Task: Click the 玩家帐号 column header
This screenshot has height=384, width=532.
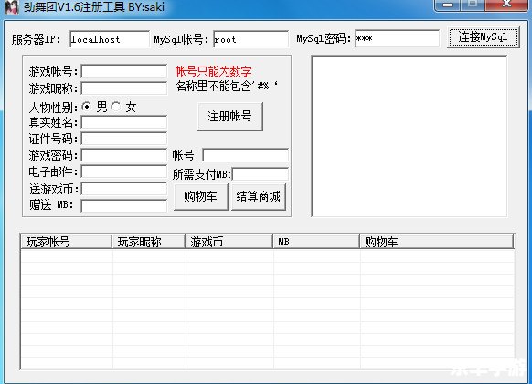Action: click(x=67, y=242)
